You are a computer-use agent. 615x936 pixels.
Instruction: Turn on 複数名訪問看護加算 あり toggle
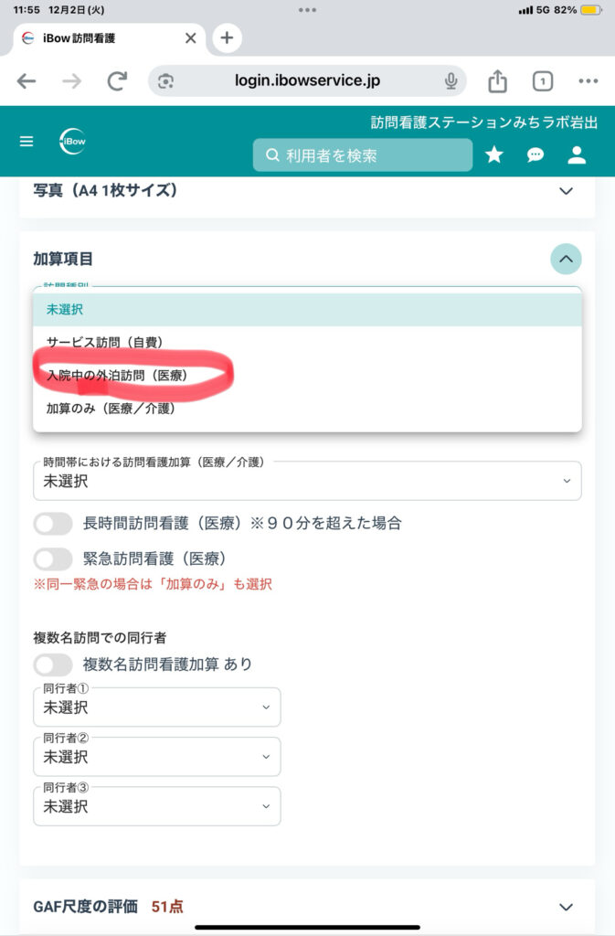[53, 665]
